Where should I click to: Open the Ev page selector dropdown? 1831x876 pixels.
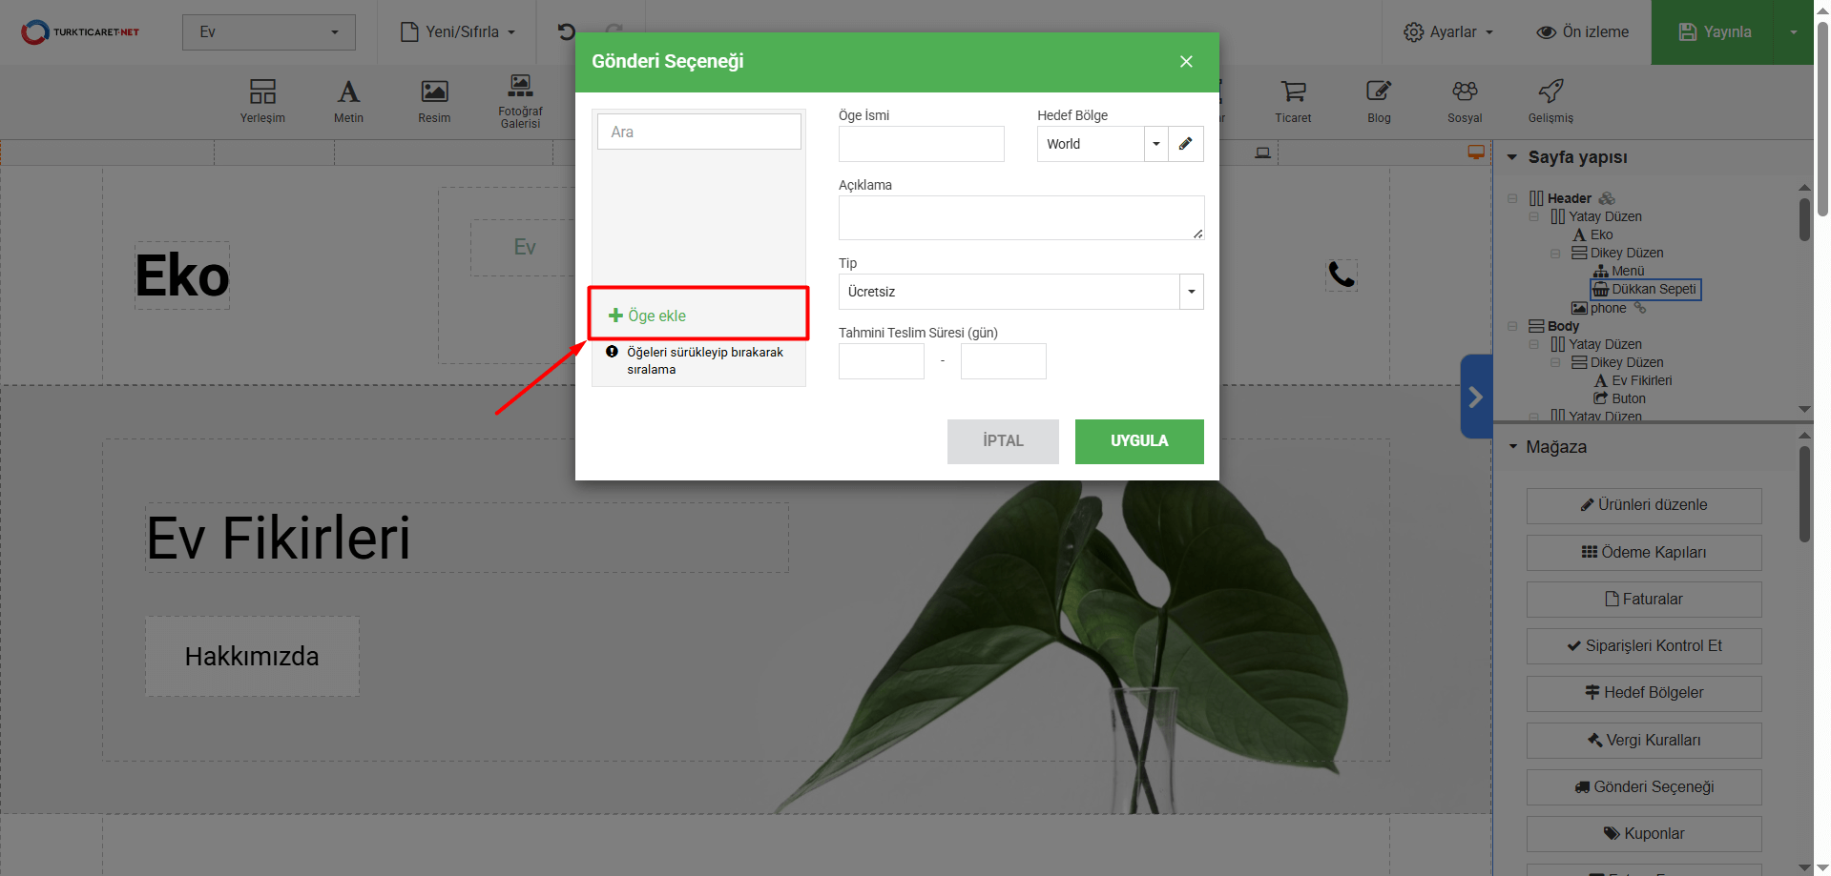pos(268,32)
